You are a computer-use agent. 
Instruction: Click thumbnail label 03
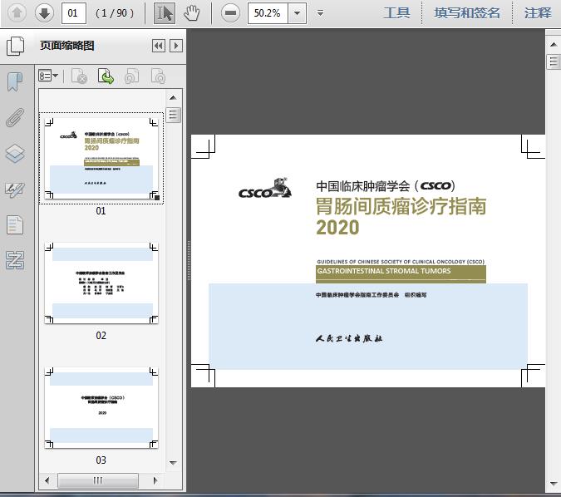coord(101,460)
